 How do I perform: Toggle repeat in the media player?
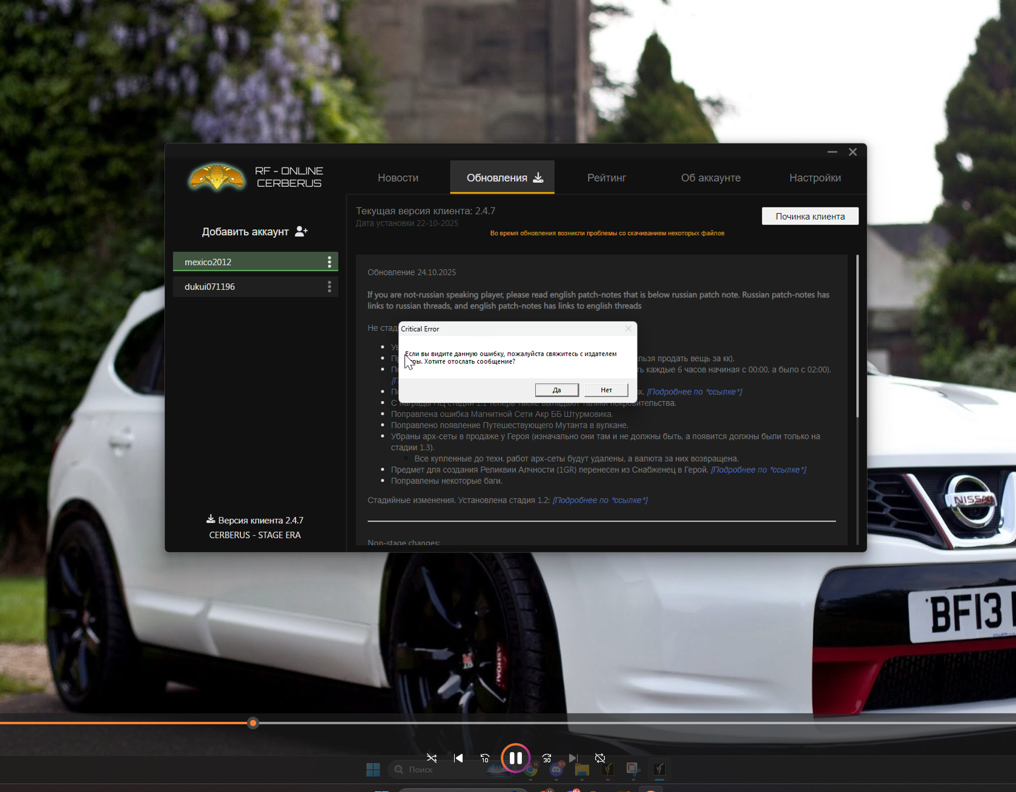pyautogui.click(x=600, y=758)
